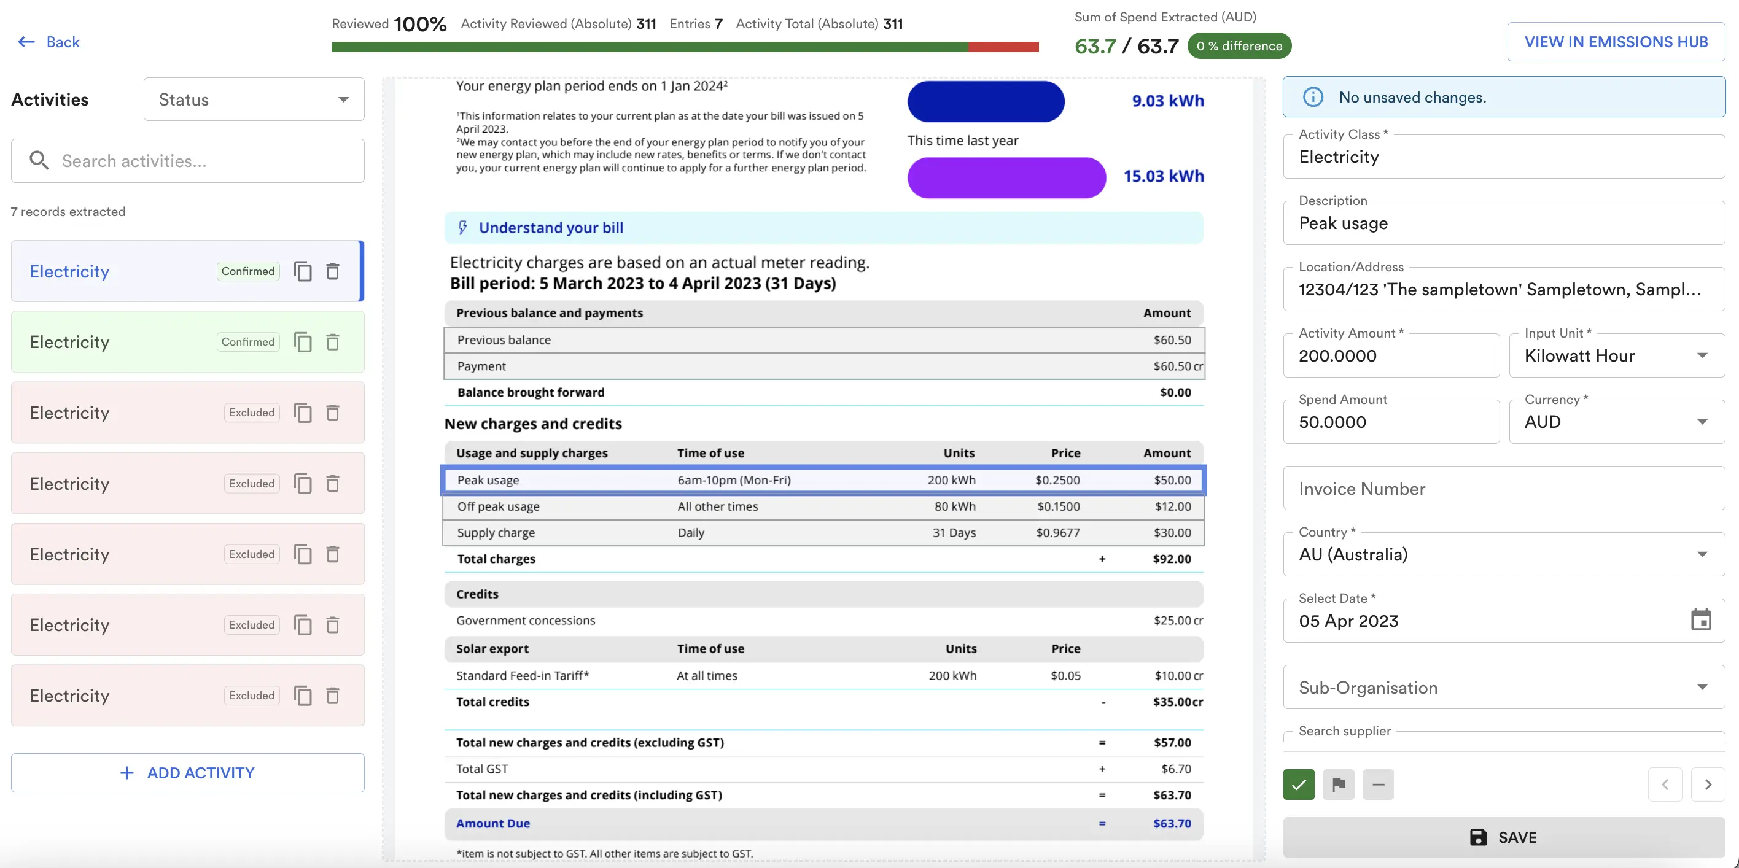Click the Save disk icon on the SAVE button
The height and width of the screenshot is (868, 1739).
pos(1479,837)
